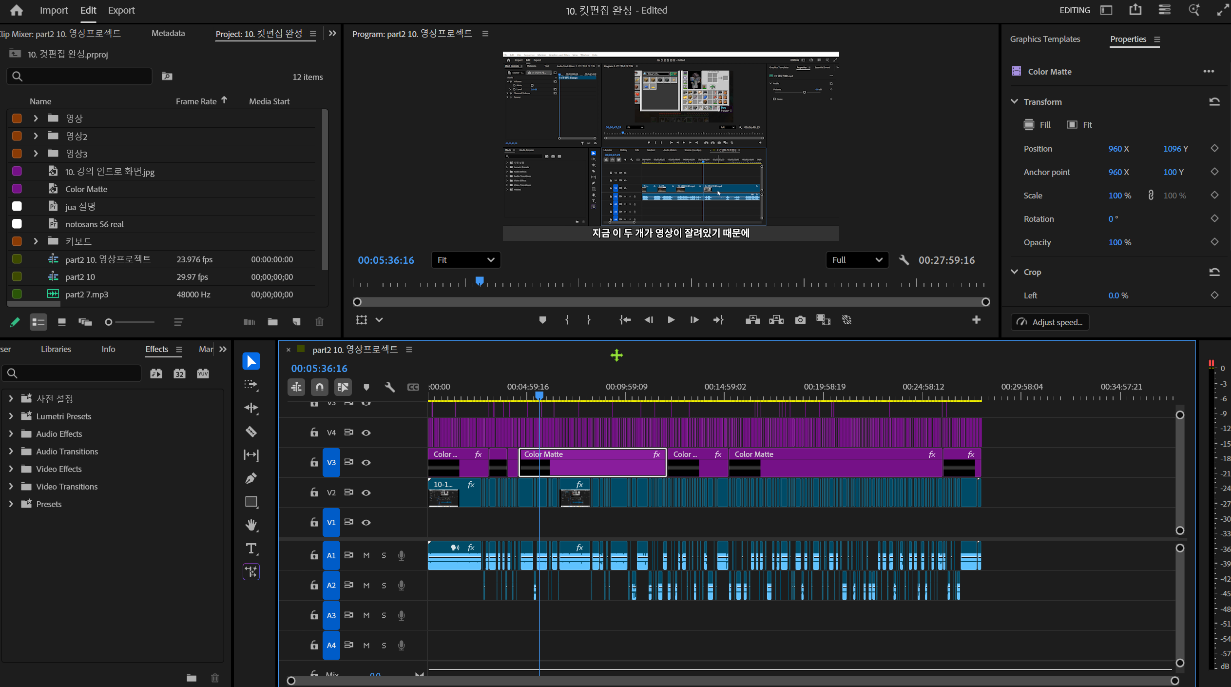The image size is (1231, 687).
Task: Choose the Hand tool
Action: [x=251, y=525]
